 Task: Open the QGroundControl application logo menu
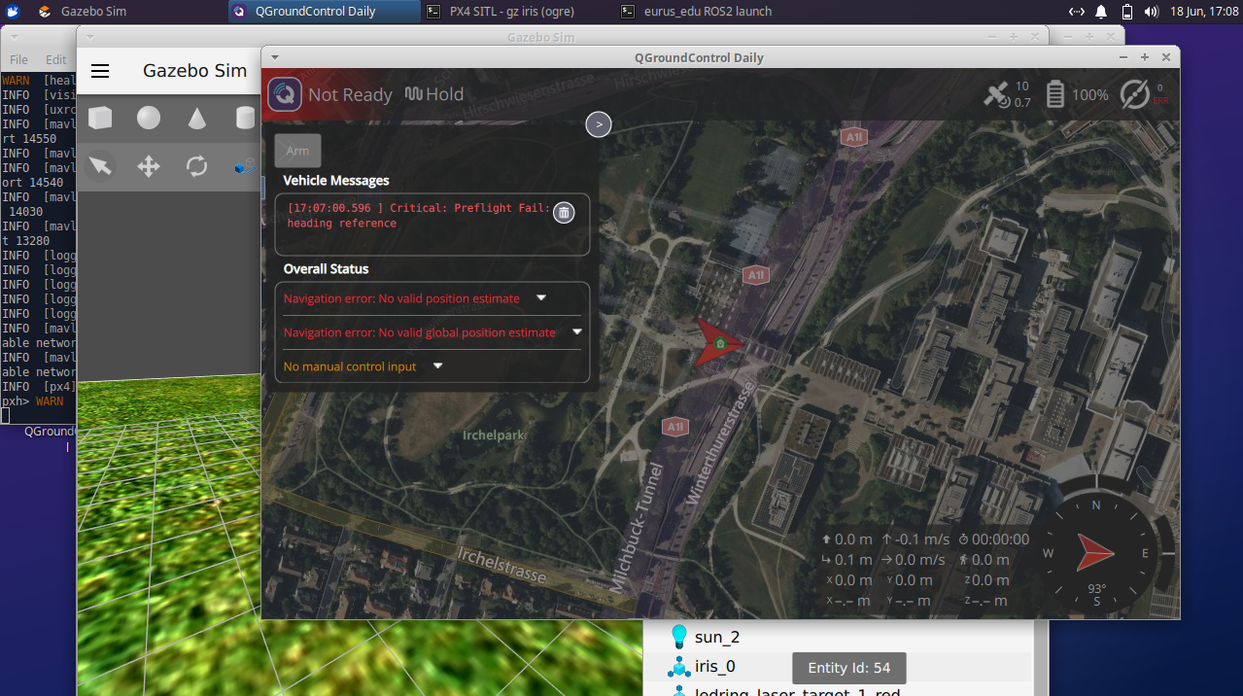coord(285,94)
